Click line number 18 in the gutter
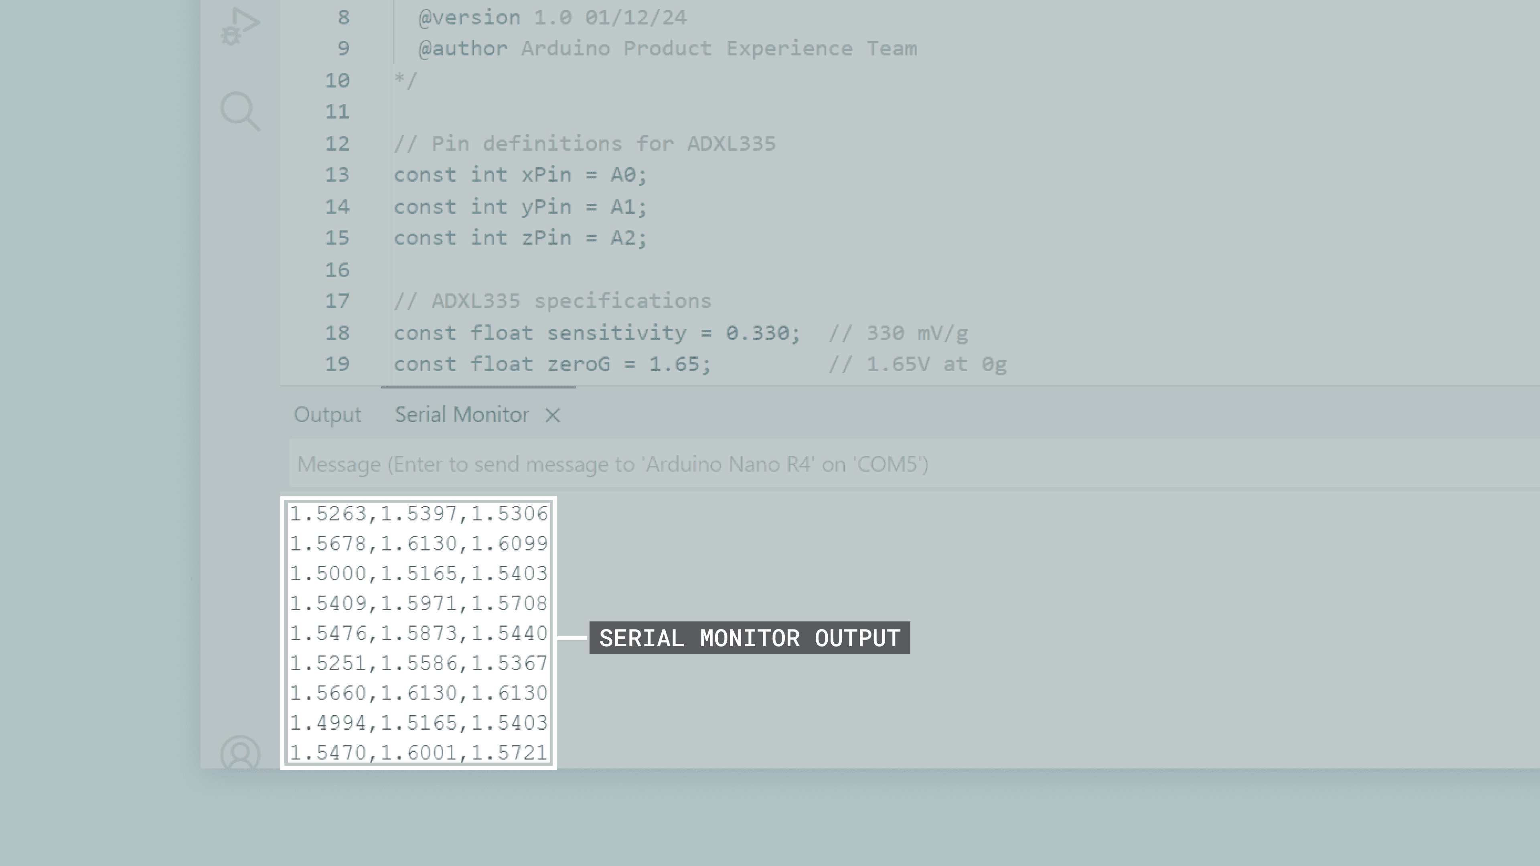 pyautogui.click(x=337, y=333)
